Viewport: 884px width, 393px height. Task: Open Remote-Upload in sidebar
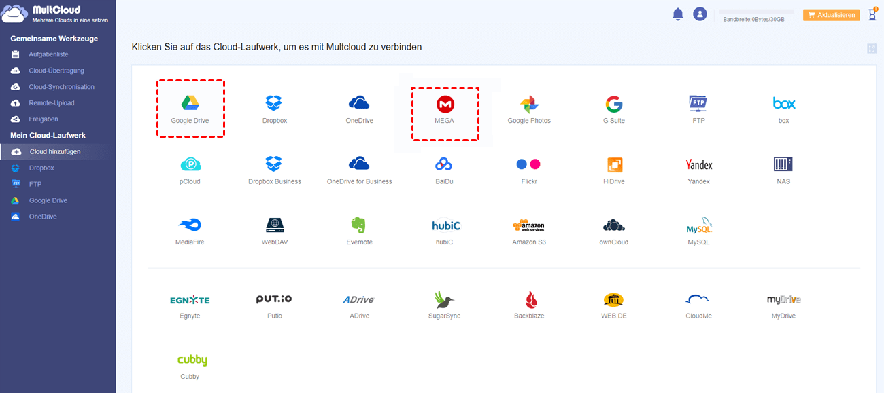click(52, 103)
